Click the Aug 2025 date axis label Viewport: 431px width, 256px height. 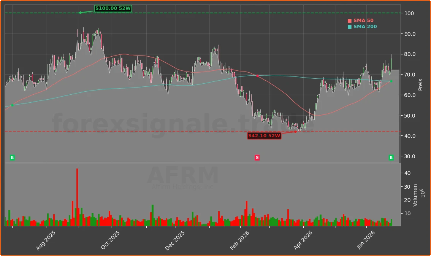tap(46, 240)
